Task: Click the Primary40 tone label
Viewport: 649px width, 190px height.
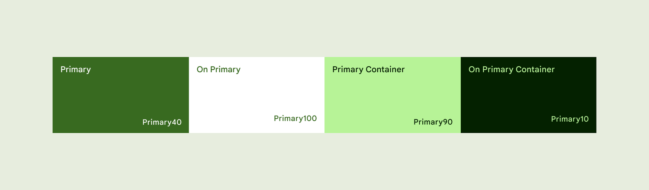Action: [162, 122]
